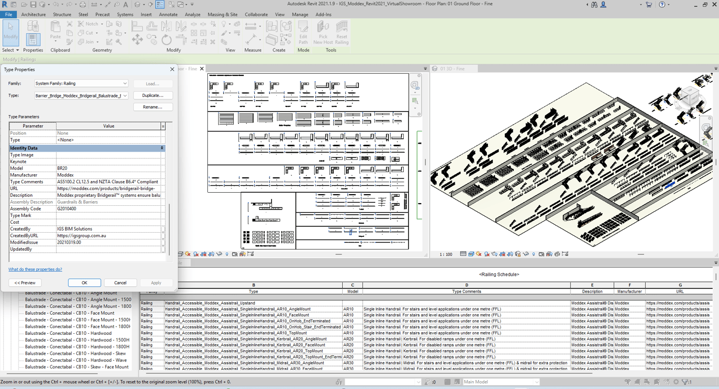Click the Rotate tool in Modify panel

click(166, 40)
